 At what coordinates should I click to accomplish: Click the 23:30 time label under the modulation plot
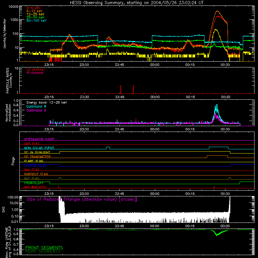(84, 129)
